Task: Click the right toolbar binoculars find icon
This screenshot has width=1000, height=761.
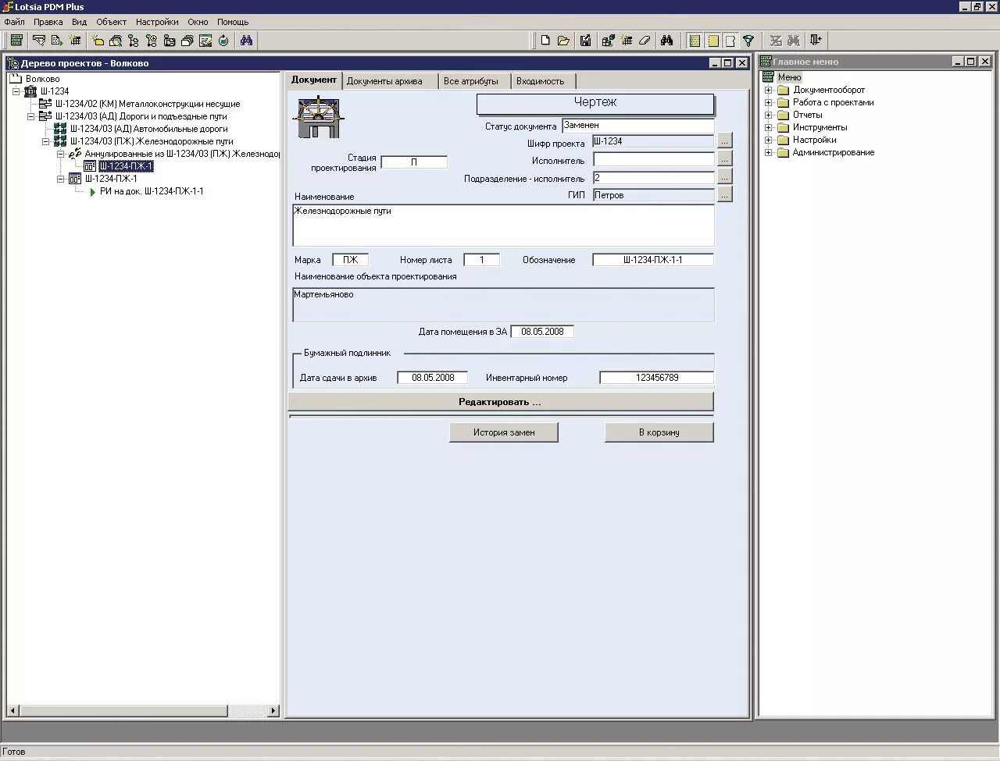Action: pos(667,41)
